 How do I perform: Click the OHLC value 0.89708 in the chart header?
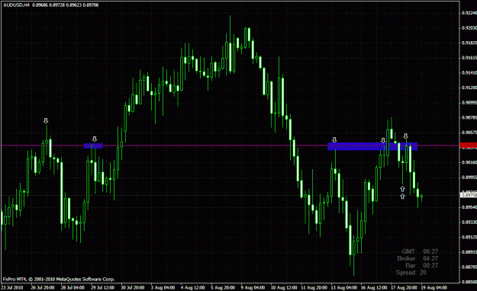coord(92,5)
